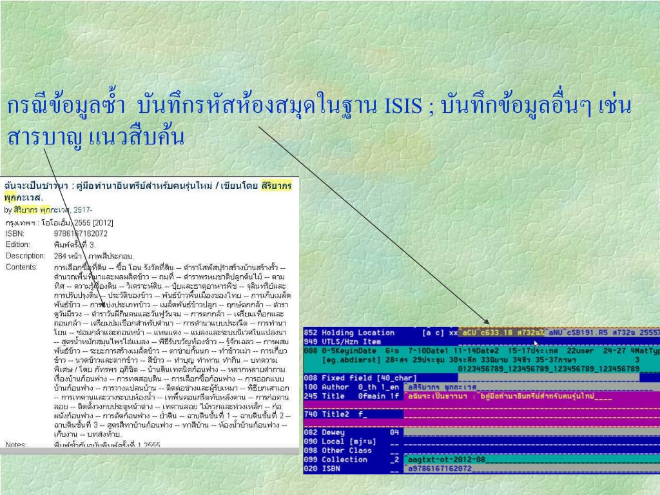Click the aagtxt-ot-2012-08 collection value

coord(445,460)
